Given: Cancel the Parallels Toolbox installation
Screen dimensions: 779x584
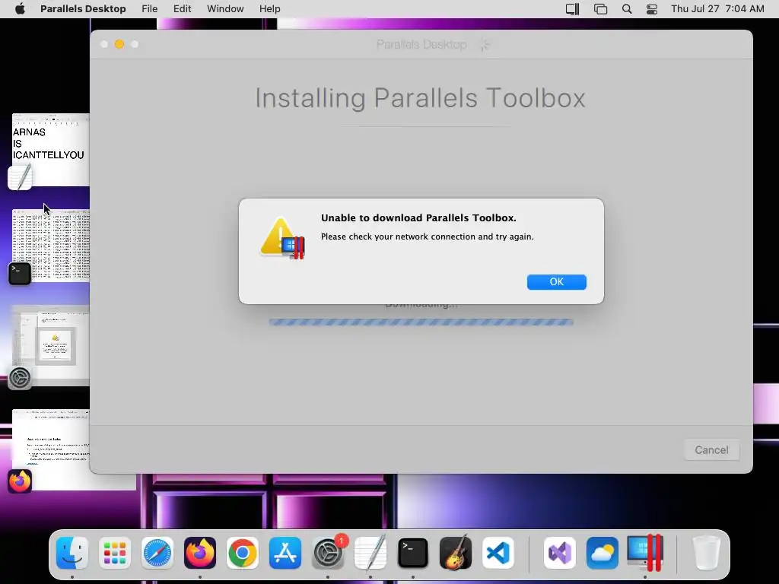Looking at the screenshot, I should click(x=711, y=450).
